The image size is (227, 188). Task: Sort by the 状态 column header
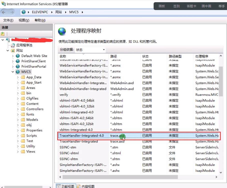pyautogui.click(x=154, y=56)
